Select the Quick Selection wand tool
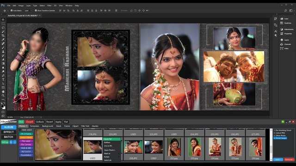 [3, 31]
